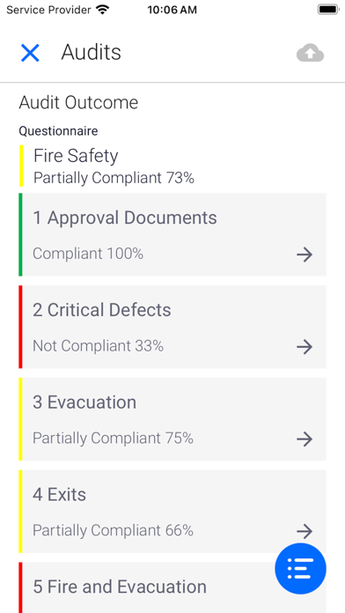Viewport: 345px width, 613px height.
Task: Tap the arrow on Approval Documents row
Action: [305, 255]
